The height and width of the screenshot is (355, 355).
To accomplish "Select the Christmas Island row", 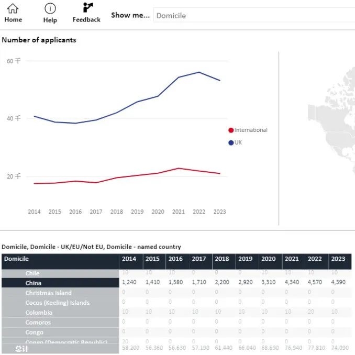I will 48,293.
